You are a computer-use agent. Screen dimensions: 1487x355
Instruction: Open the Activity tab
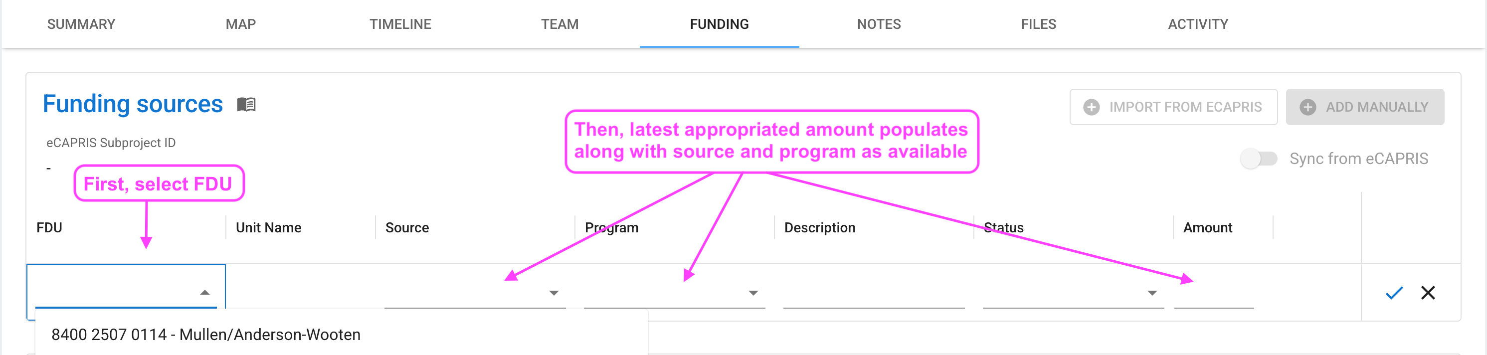1198,24
